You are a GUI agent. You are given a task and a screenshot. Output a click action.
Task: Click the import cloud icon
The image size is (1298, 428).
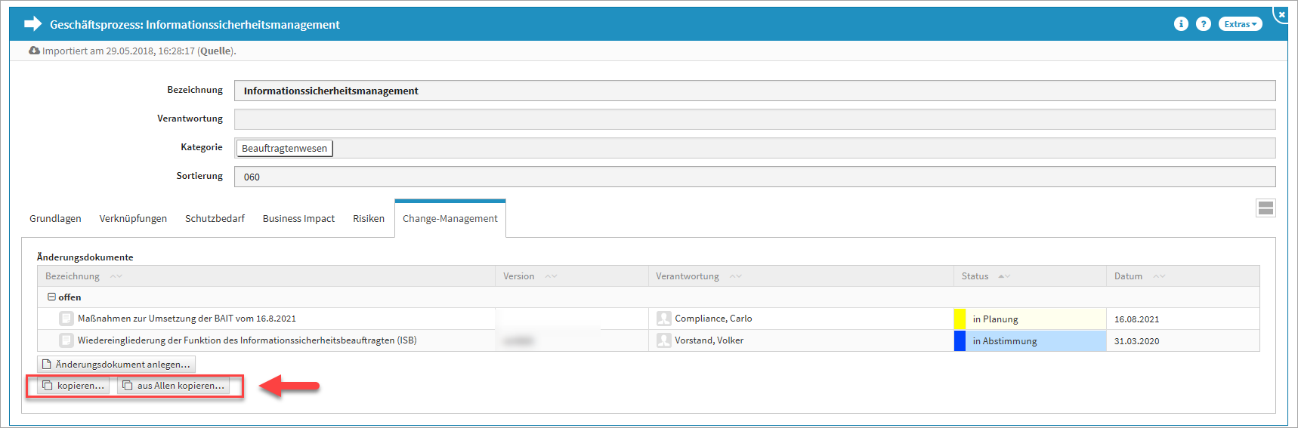(34, 51)
